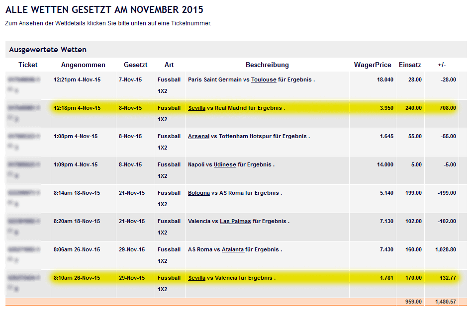The width and height of the screenshot is (470, 309).
Task: Open blurred ticket number for Sevilla vs Real Madrid
Action: pyautogui.click(x=24, y=108)
